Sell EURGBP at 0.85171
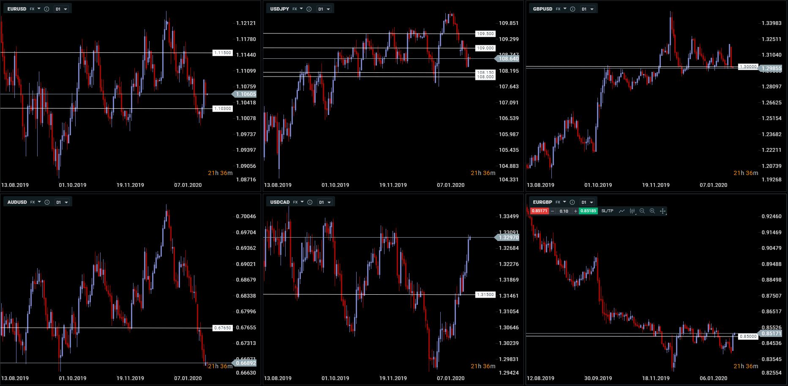Viewport: 788px width, 386px height. 539,211
